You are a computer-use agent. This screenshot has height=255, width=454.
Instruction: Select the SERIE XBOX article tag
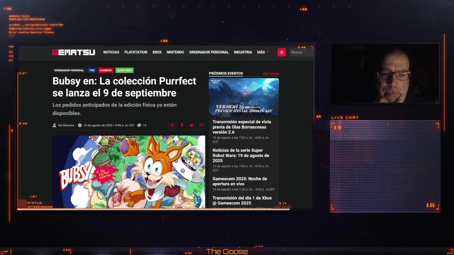click(x=124, y=70)
